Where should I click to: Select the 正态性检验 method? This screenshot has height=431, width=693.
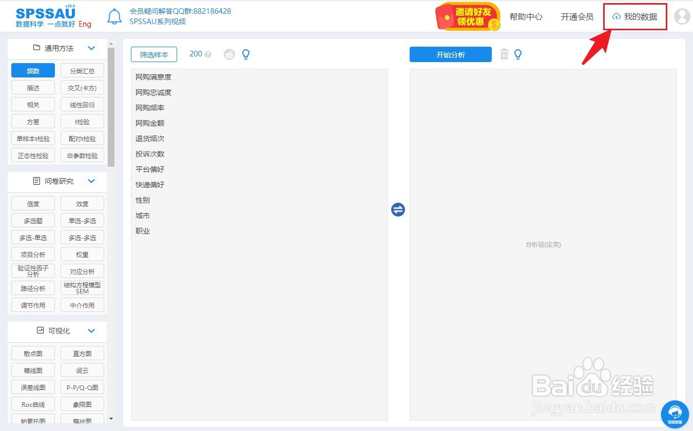tap(33, 155)
